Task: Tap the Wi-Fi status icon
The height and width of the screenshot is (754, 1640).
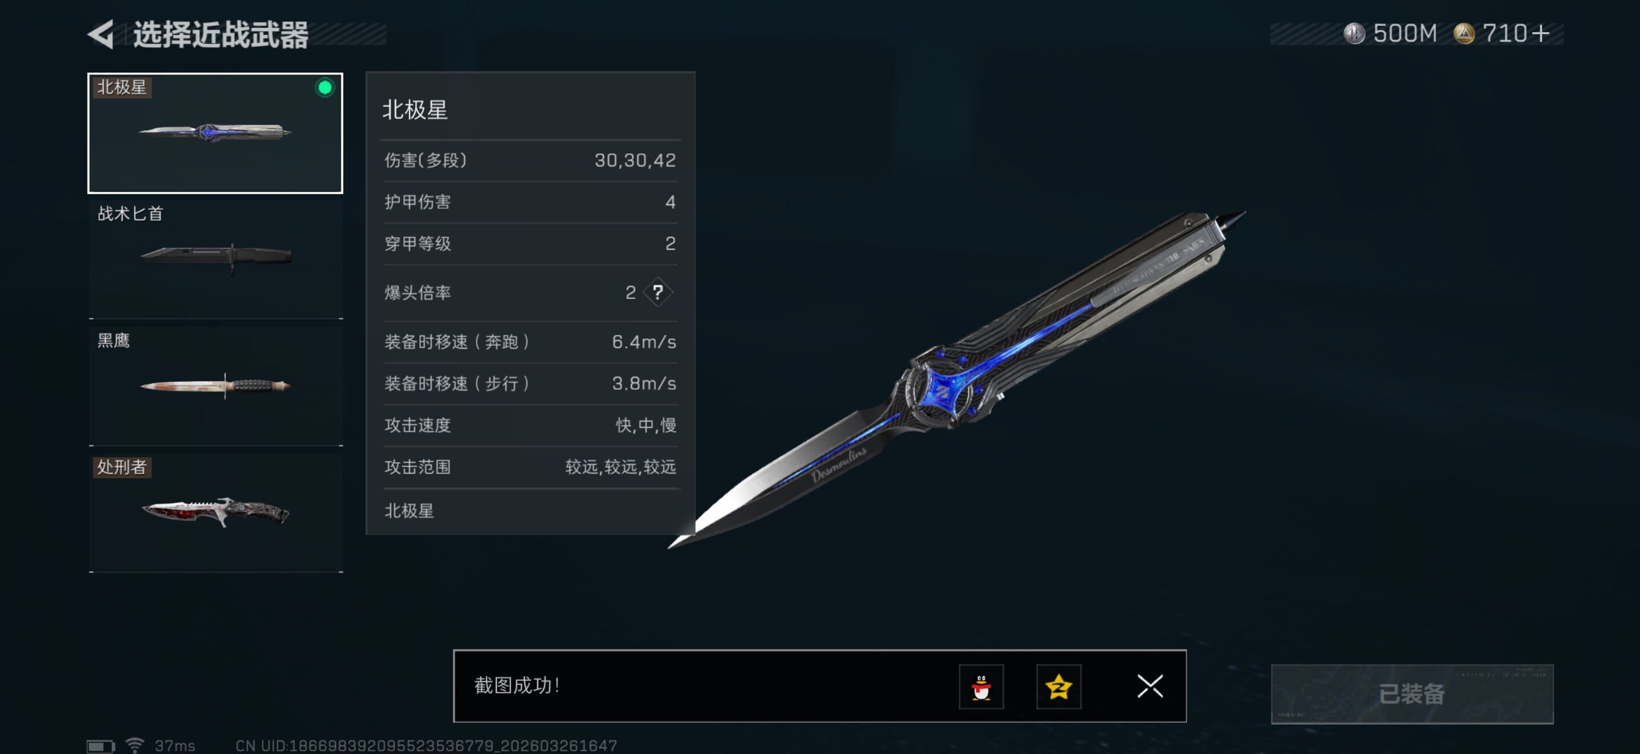Action: click(134, 744)
